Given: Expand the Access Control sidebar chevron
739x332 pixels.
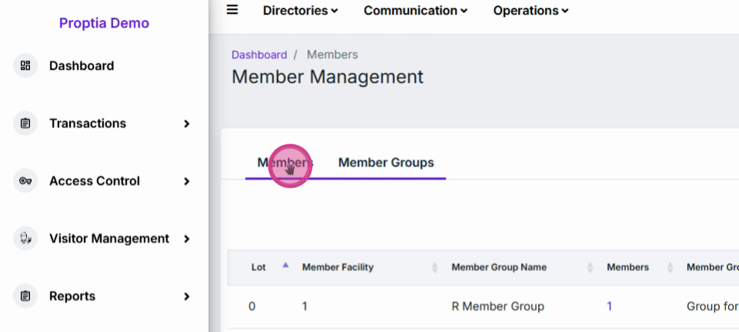Looking at the screenshot, I should point(186,181).
